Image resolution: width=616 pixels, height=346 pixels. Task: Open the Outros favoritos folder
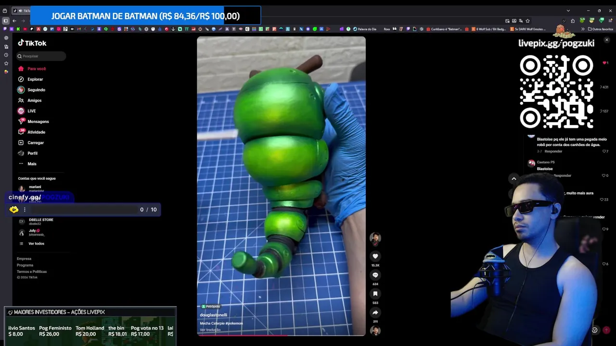600,29
